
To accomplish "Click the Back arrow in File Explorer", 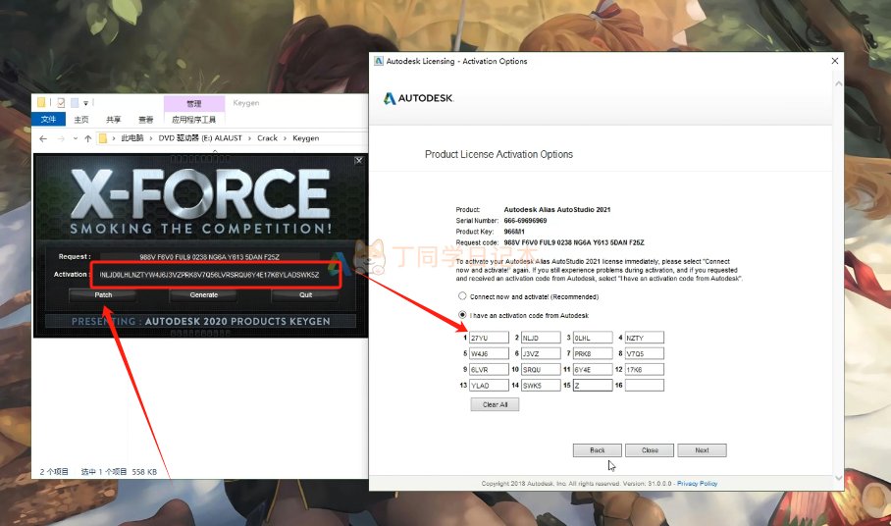I will [x=43, y=138].
